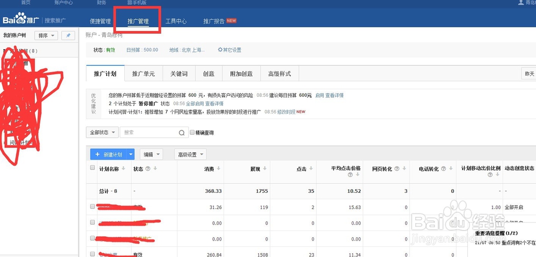Image resolution: width=536 pixels, height=257 pixels.
Task: Open the 排序 dropdown in account tree
Action: point(46,35)
